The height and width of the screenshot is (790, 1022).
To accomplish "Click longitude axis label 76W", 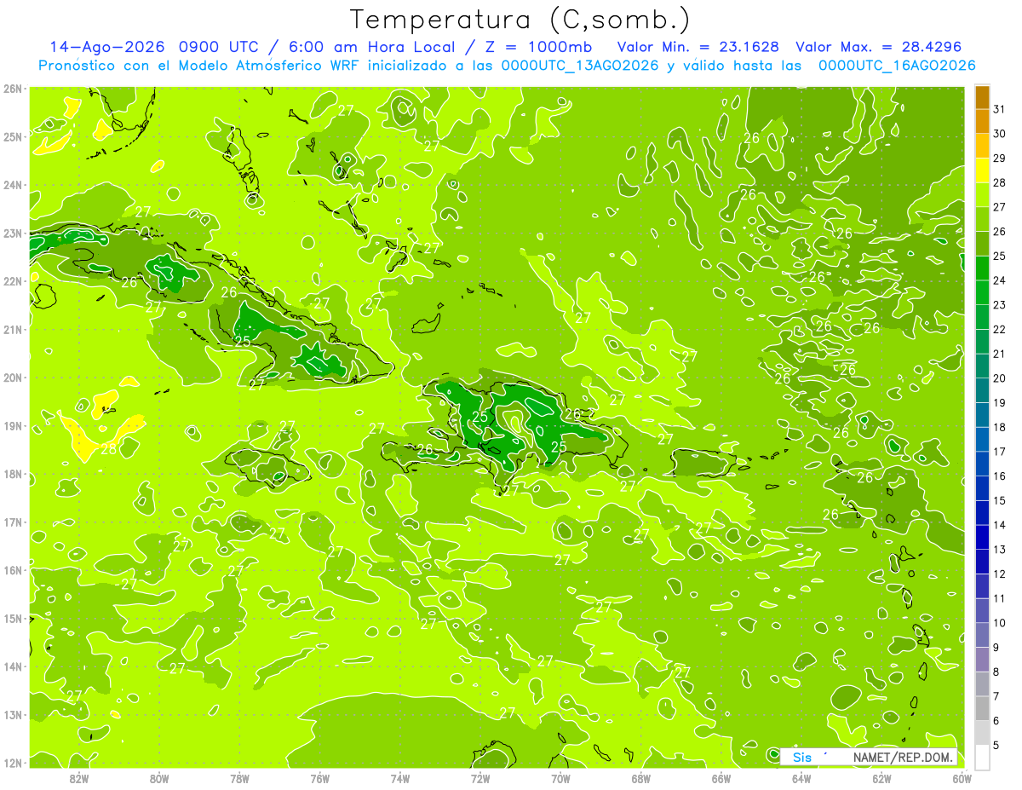I will coord(319,778).
